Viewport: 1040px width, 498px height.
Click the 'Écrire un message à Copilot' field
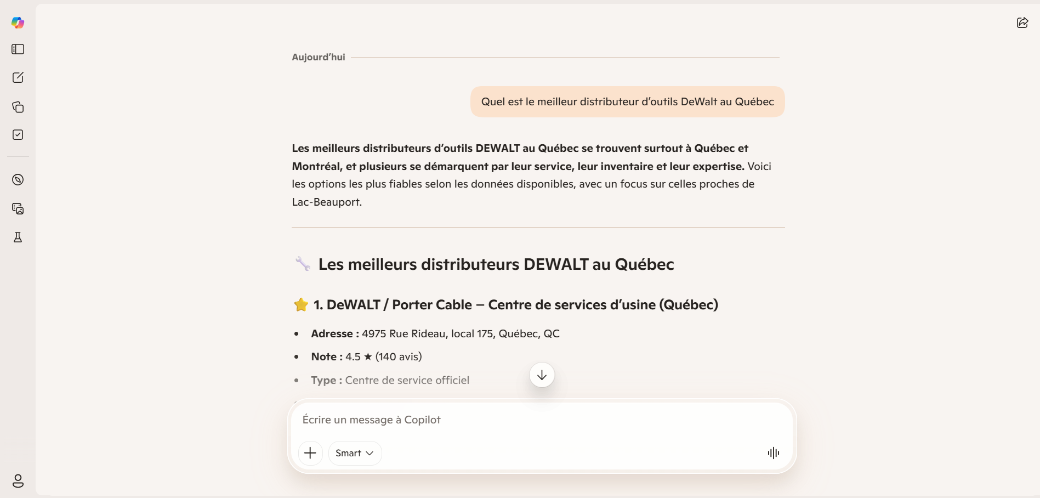493,420
